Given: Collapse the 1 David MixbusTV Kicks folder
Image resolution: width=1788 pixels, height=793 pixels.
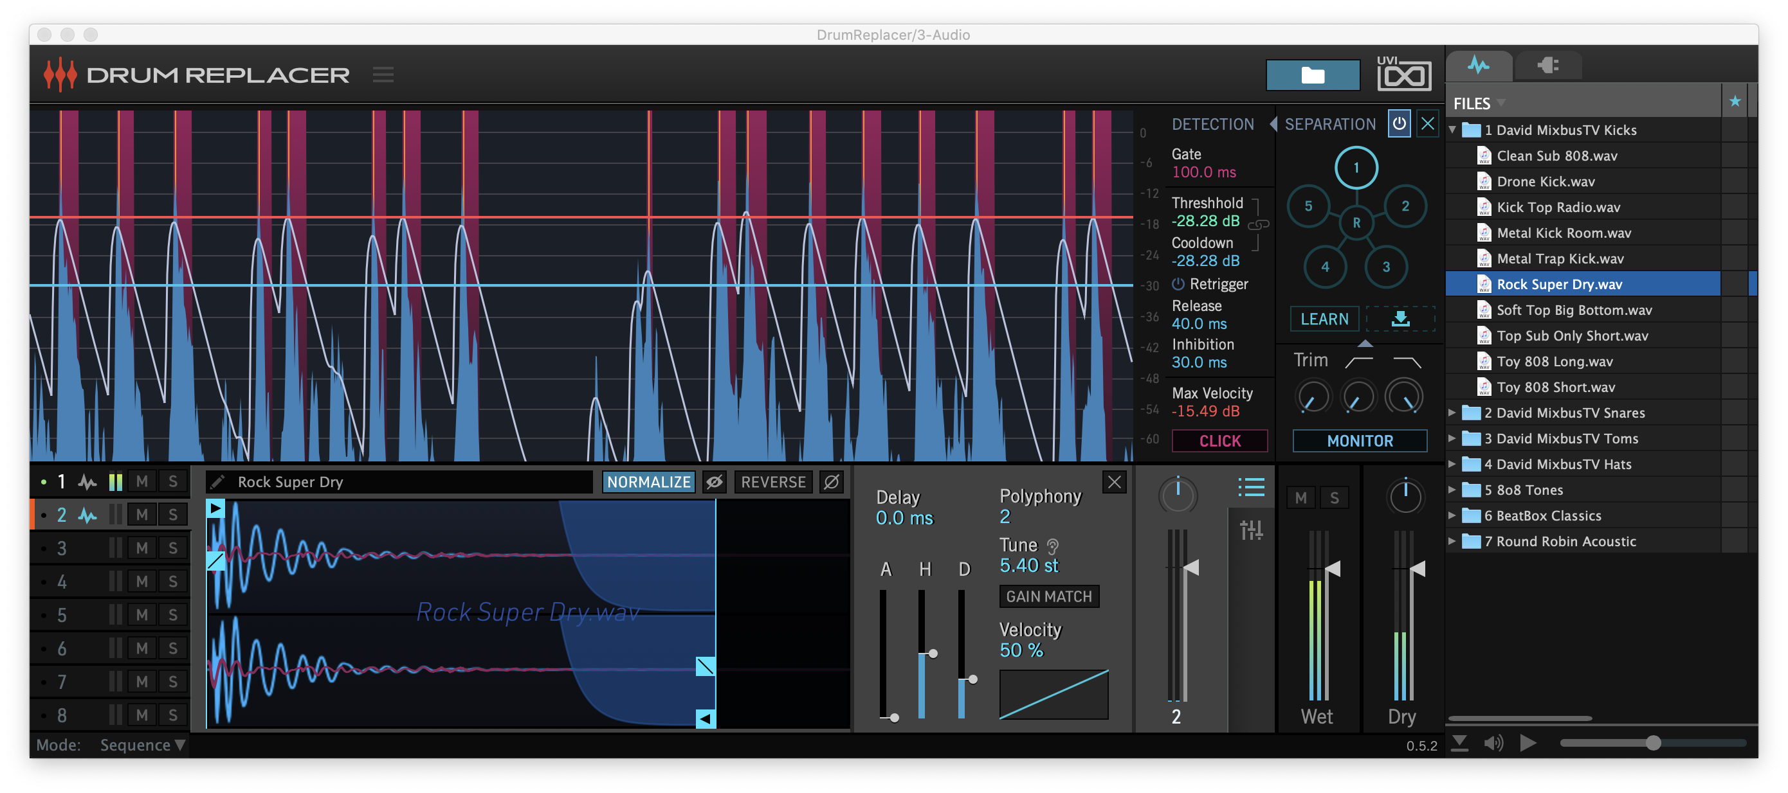Looking at the screenshot, I should (1452, 130).
